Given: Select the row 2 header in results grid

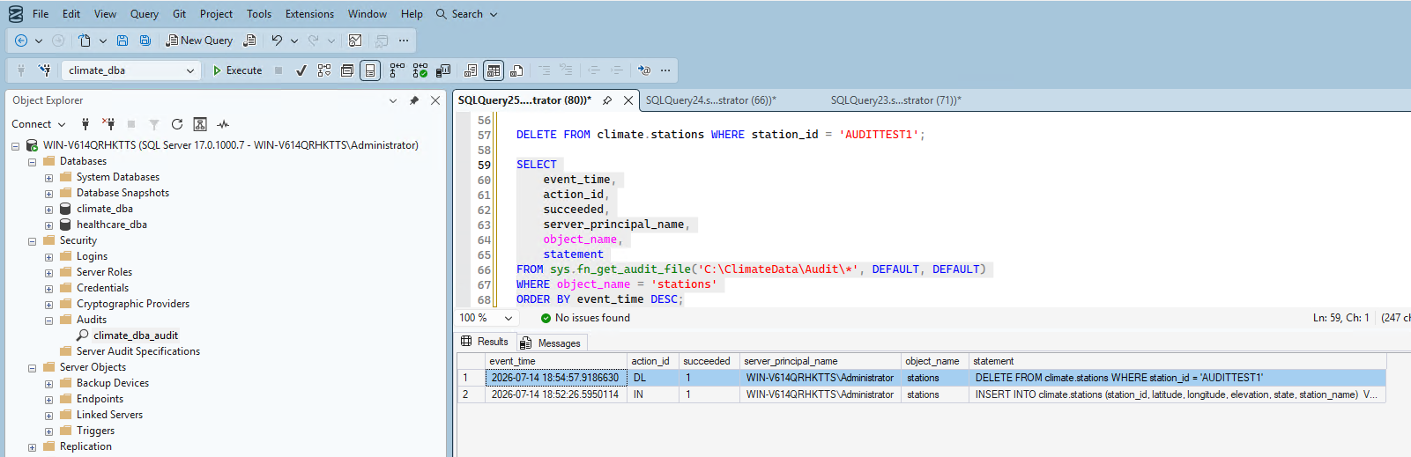Looking at the screenshot, I should 471,394.
